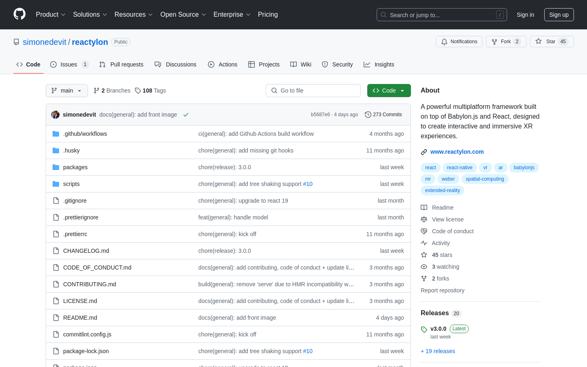Image resolution: width=587 pixels, height=367 pixels.
Task: Click the repository icon before simonedevit
Action: [16, 42]
